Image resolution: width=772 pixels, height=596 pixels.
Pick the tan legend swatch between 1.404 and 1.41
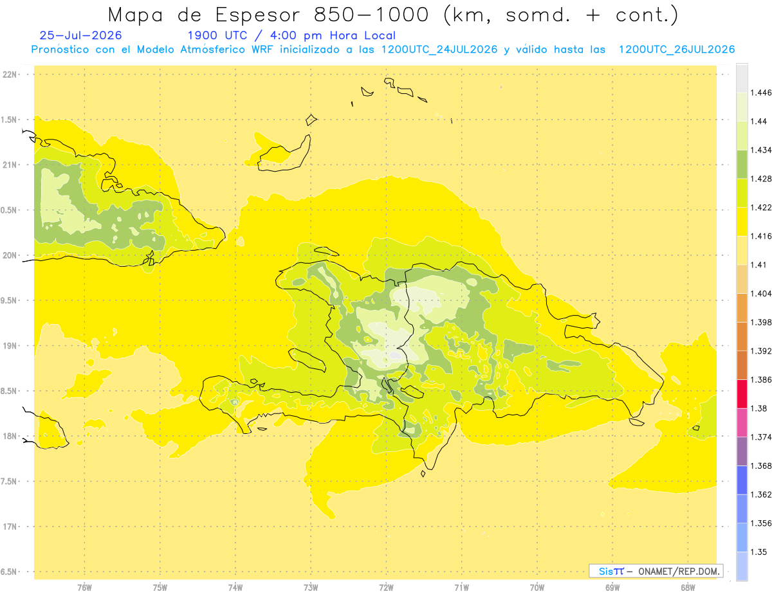(742, 279)
